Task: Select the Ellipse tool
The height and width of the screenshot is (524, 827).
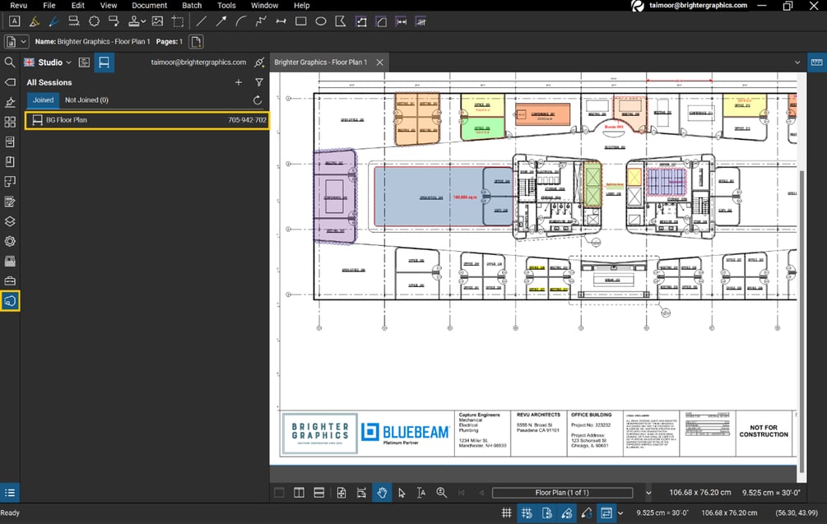Action: tap(321, 21)
